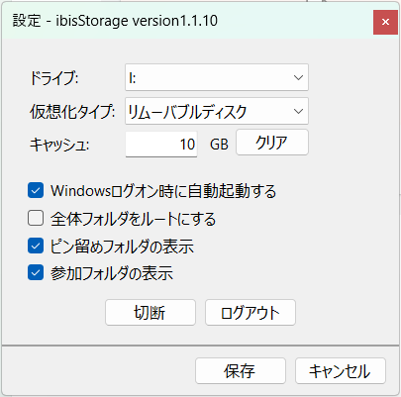Open the ドライブ drive letter dropdown
Viewport: 401px width, 397px height.
(x=217, y=77)
